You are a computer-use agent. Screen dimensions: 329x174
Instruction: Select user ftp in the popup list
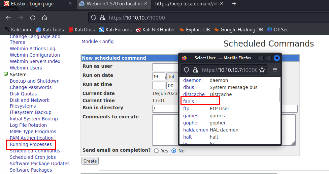pyautogui.click(x=186, y=109)
